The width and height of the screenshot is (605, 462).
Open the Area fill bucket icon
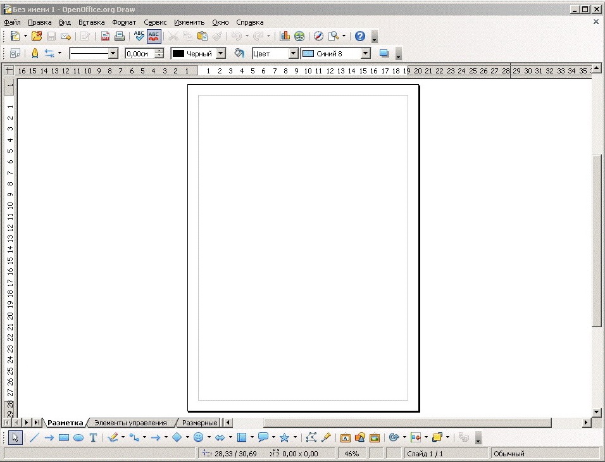click(239, 53)
